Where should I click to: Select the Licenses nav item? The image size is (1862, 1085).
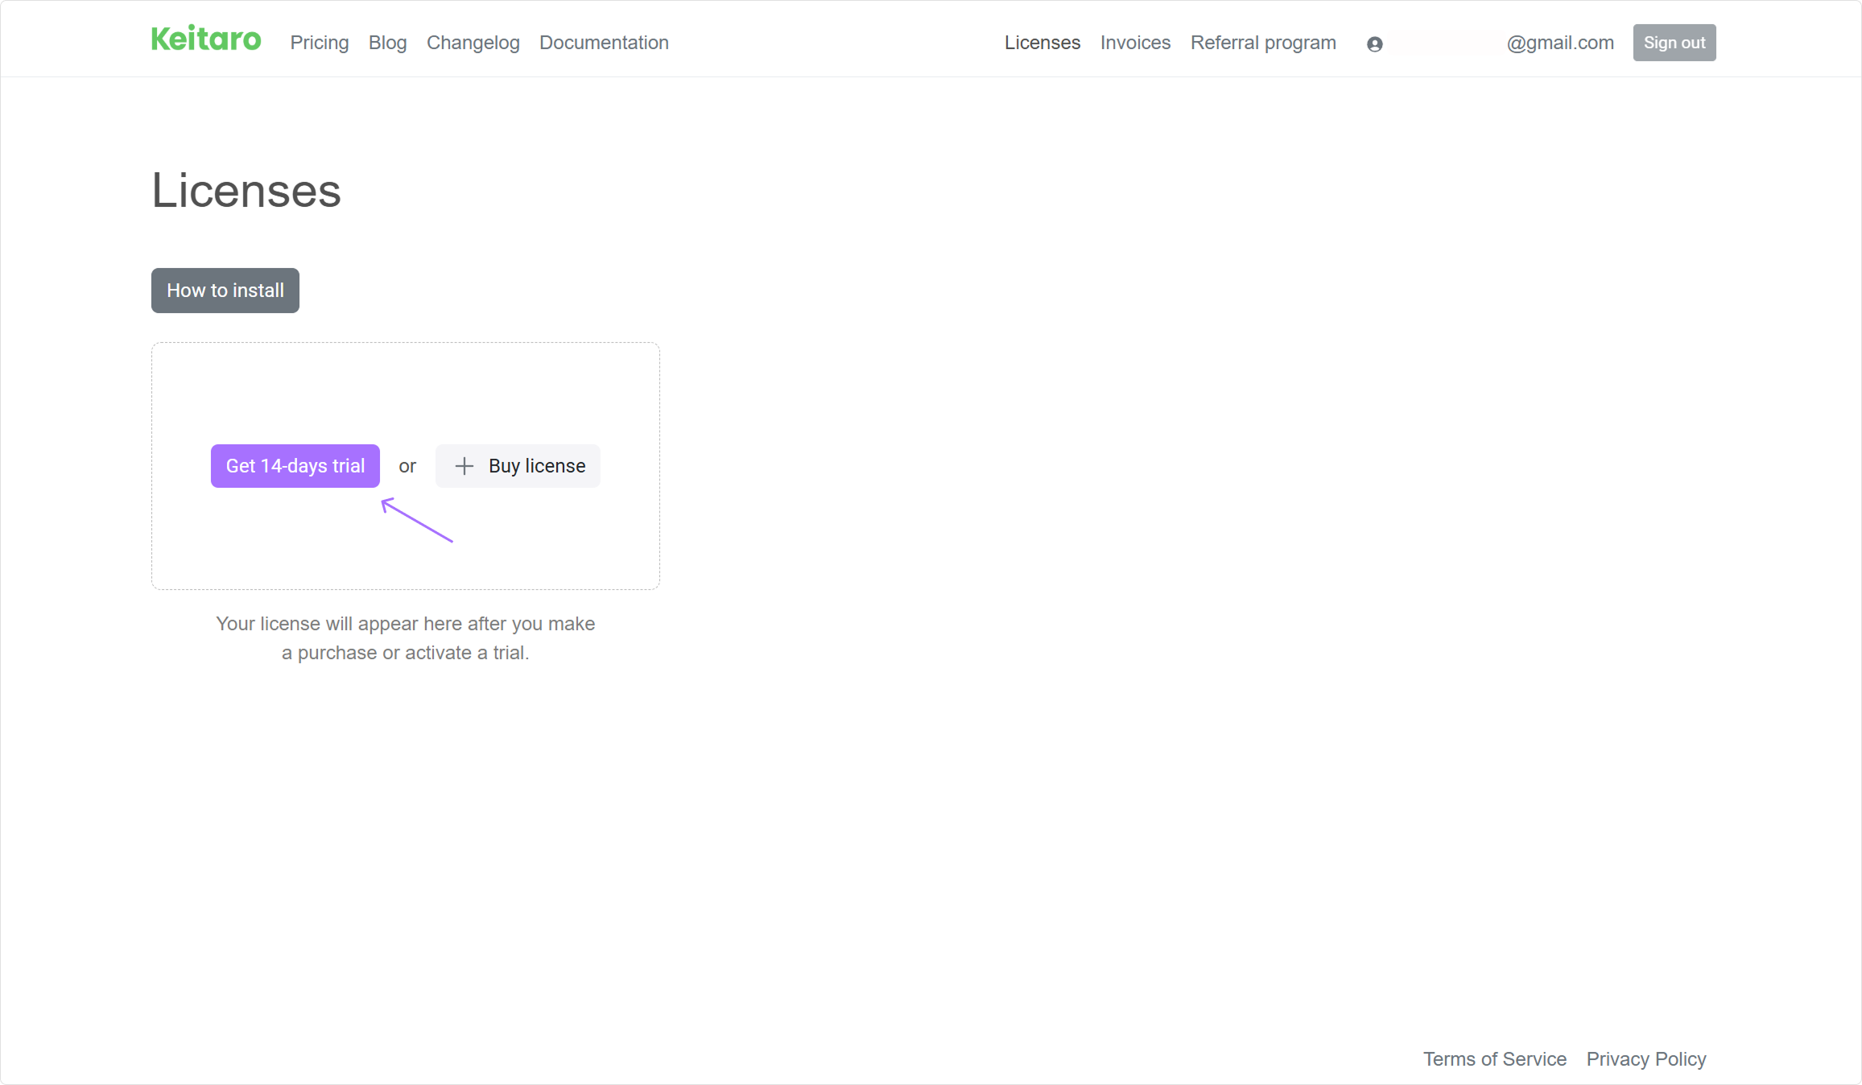pyautogui.click(x=1042, y=43)
